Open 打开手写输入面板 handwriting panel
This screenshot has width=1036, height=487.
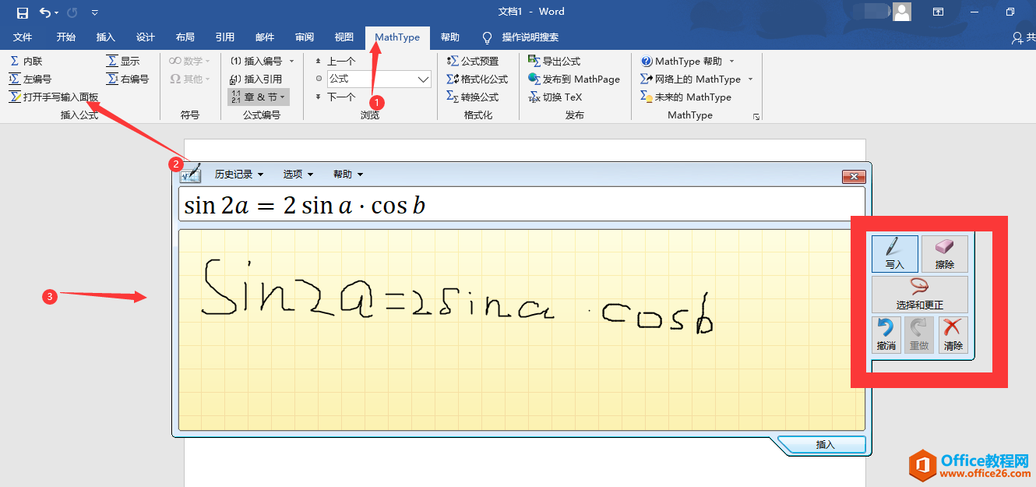[54, 97]
